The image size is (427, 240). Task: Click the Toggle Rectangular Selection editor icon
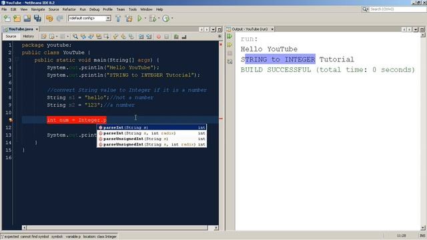(106, 37)
